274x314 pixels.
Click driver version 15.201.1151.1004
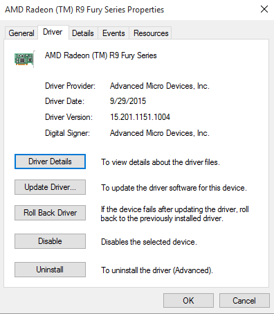(x=140, y=117)
